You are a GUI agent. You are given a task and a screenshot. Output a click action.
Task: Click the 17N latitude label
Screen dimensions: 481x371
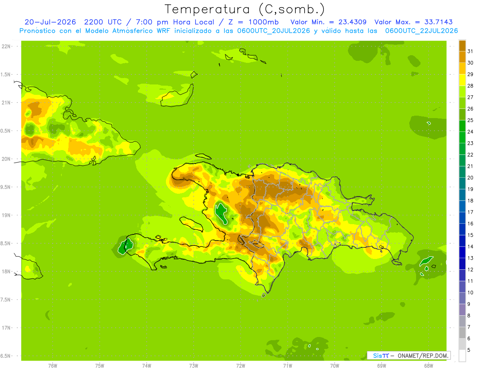tap(6, 328)
